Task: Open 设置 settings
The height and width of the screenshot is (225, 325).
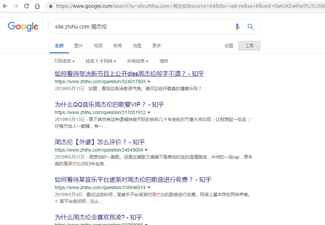Action: pyautogui.click(x=229, y=46)
